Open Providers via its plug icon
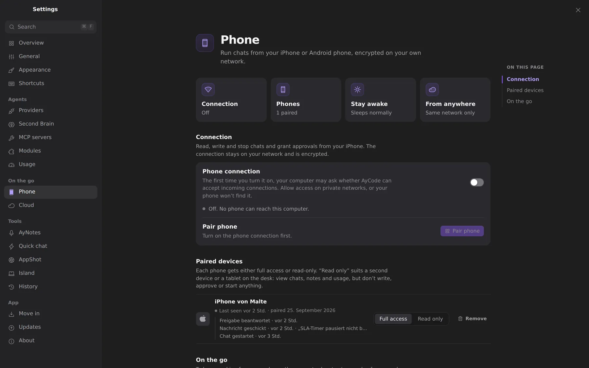589x368 pixels. click(x=11, y=111)
